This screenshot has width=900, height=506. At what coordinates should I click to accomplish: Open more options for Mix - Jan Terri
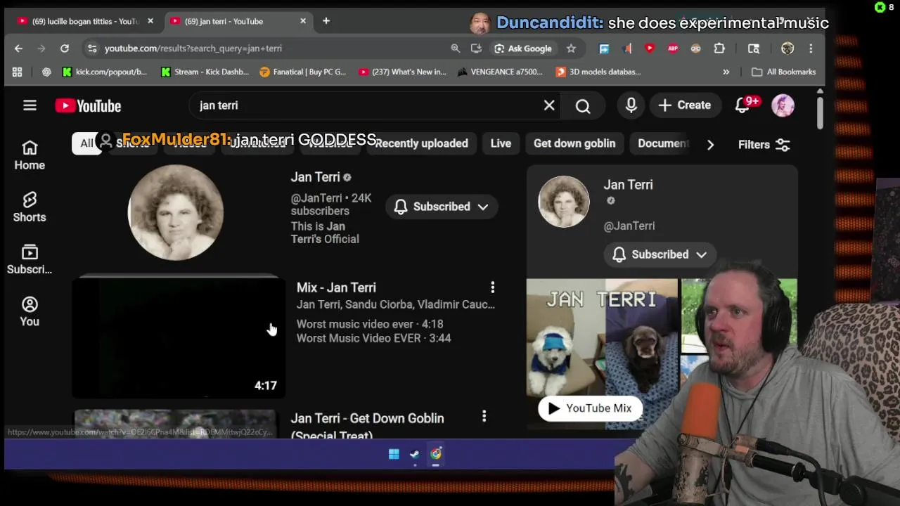(x=492, y=287)
